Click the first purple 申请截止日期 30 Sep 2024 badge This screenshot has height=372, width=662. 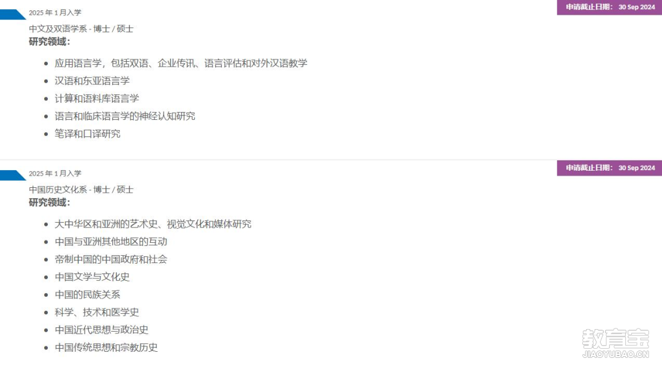tap(609, 7)
